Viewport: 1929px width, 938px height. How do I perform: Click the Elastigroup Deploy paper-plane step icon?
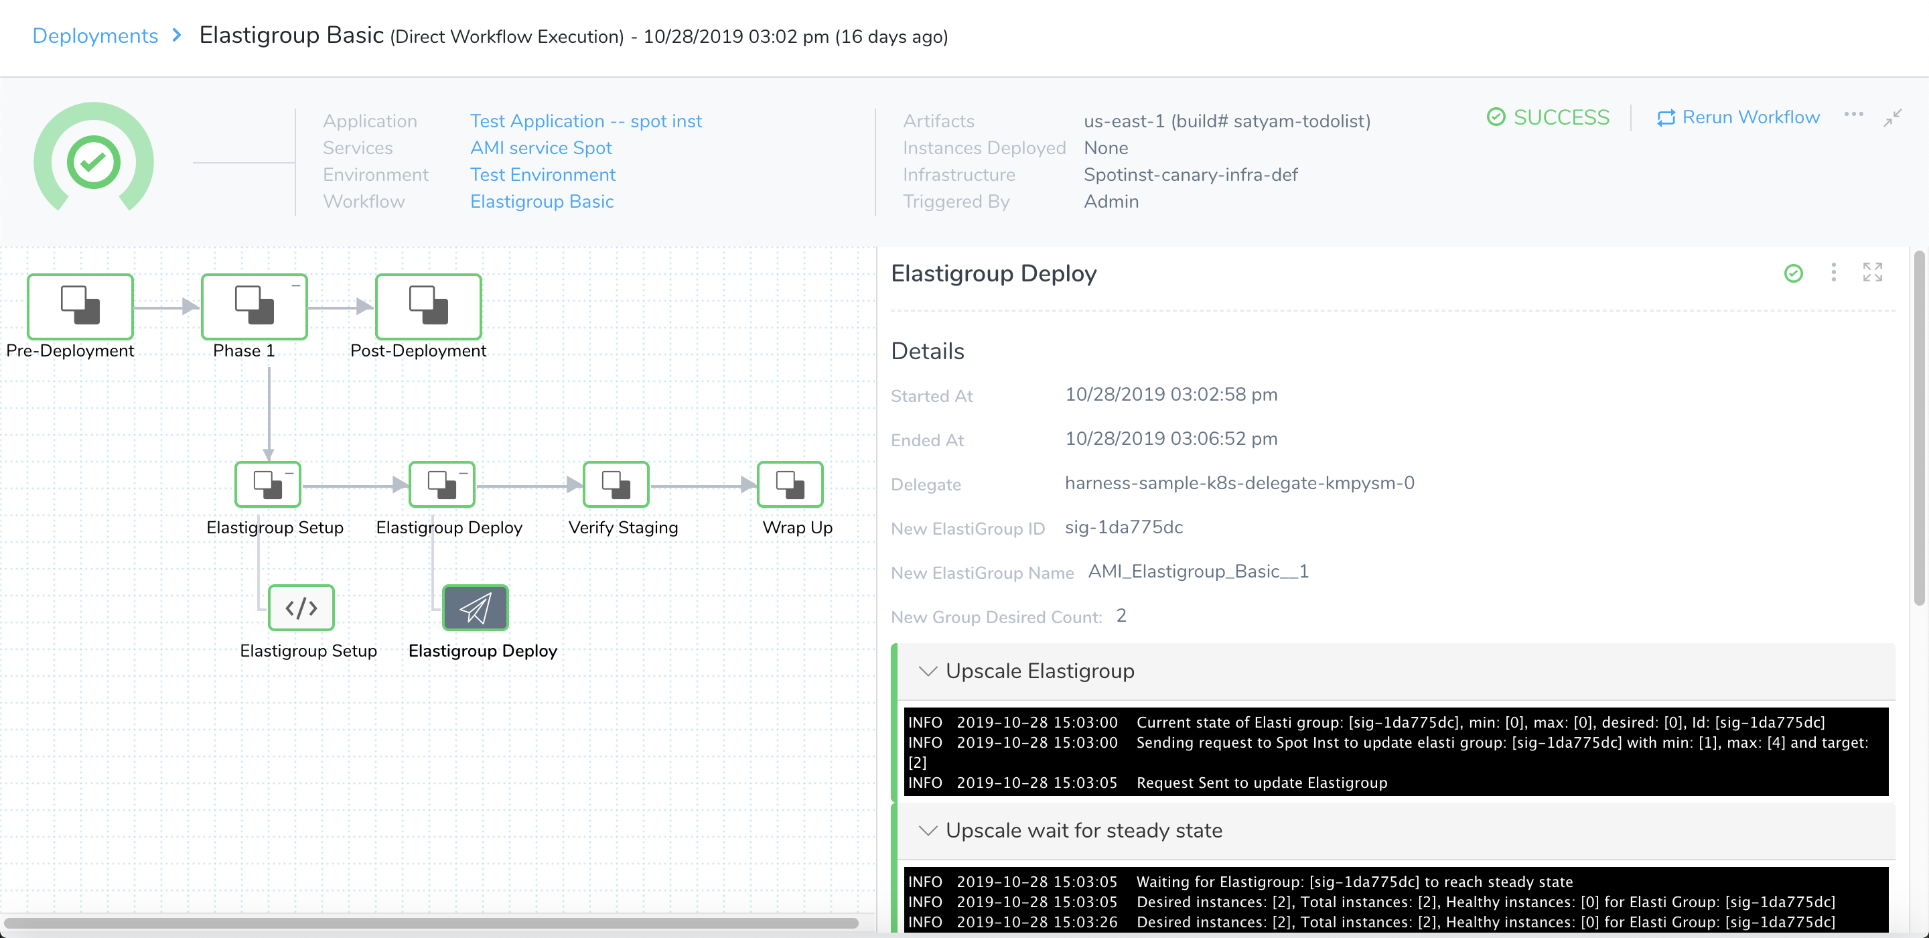[476, 608]
